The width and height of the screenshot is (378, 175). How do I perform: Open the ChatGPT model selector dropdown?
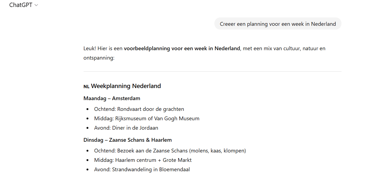[24, 5]
